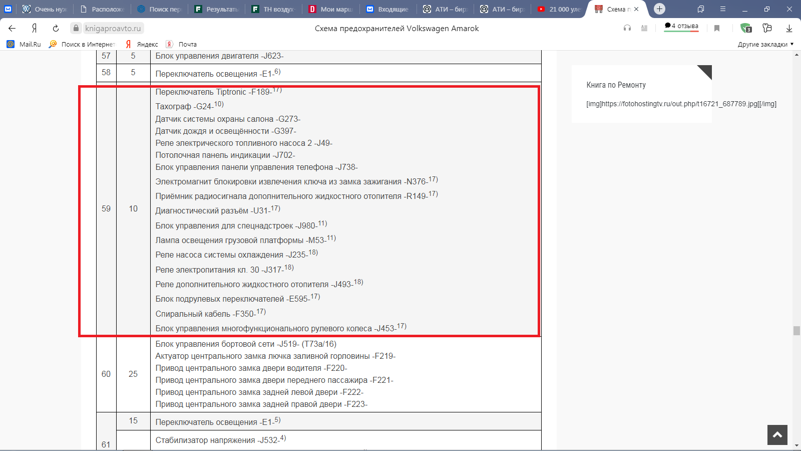
Task: Switch to the Результаты tab
Action: point(217,9)
